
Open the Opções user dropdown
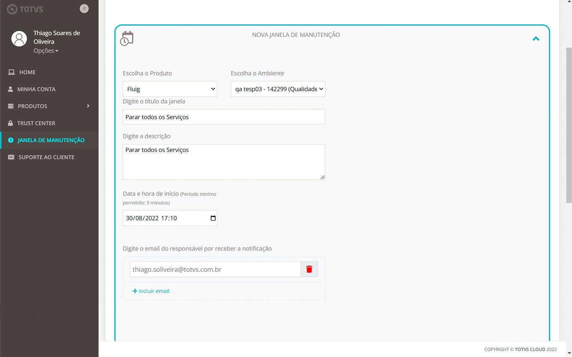tap(46, 50)
